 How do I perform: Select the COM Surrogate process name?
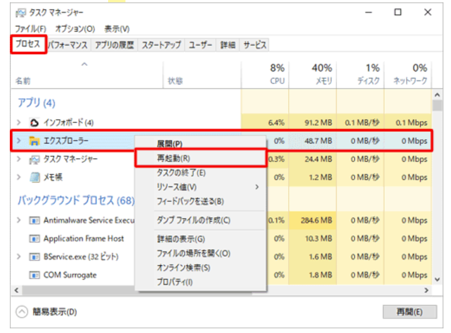tap(70, 275)
